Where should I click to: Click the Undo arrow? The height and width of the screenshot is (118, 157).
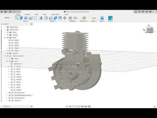click(14, 11)
